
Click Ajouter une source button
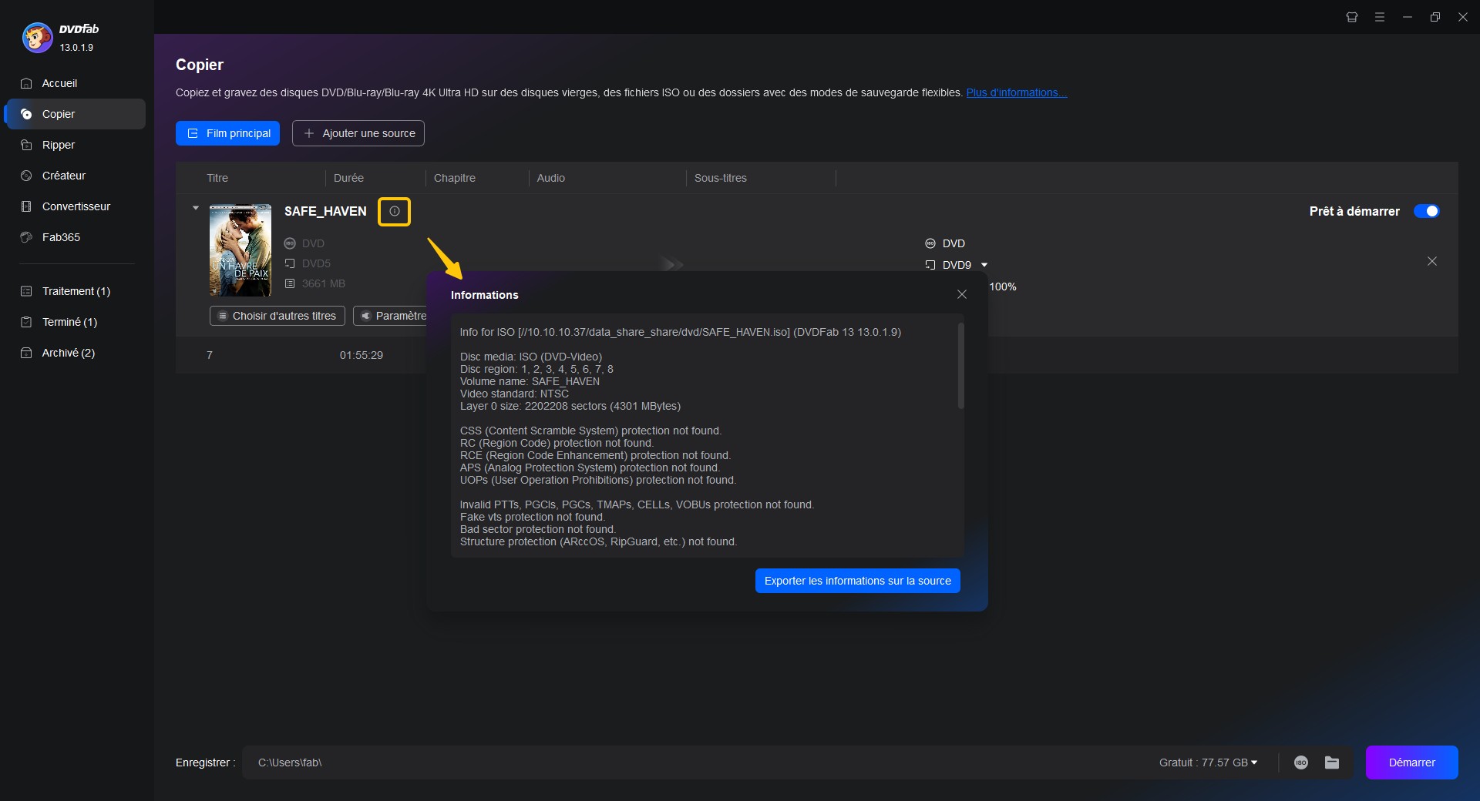(x=358, y=133)
